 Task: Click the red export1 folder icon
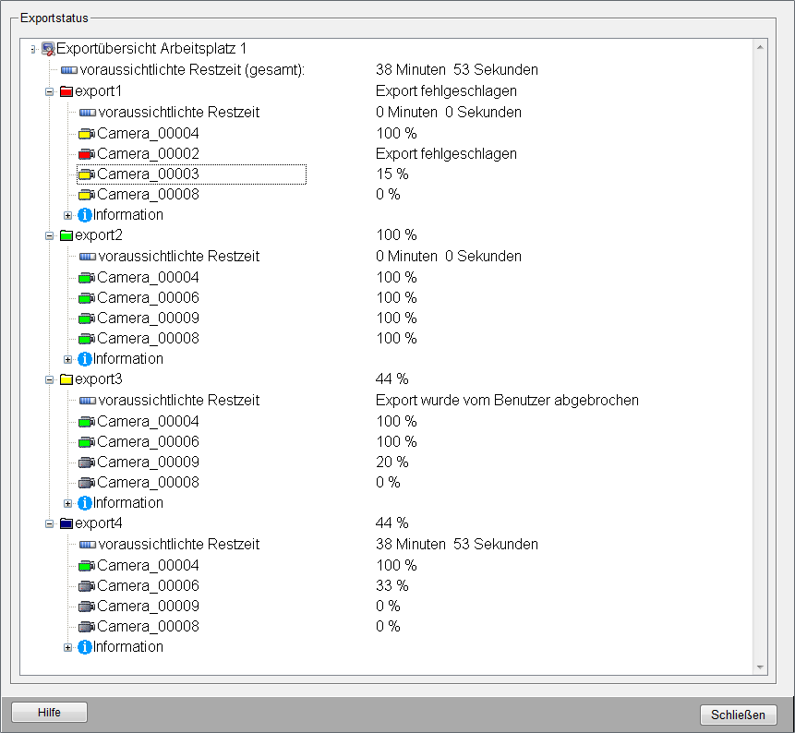tap(66, 91)
